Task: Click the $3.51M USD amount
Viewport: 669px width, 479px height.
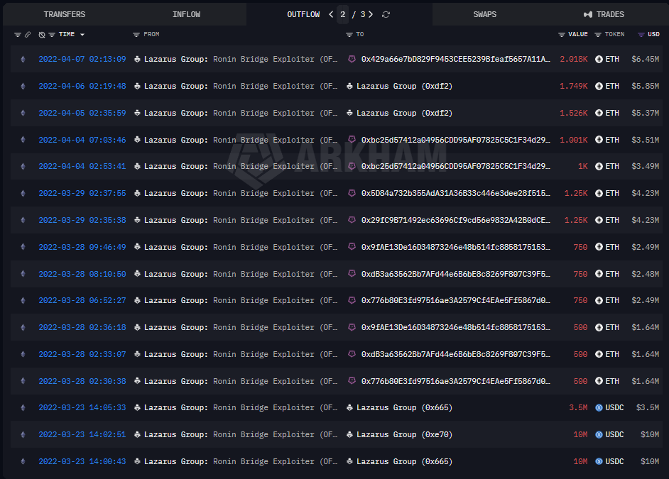Action: coord(645,140)
